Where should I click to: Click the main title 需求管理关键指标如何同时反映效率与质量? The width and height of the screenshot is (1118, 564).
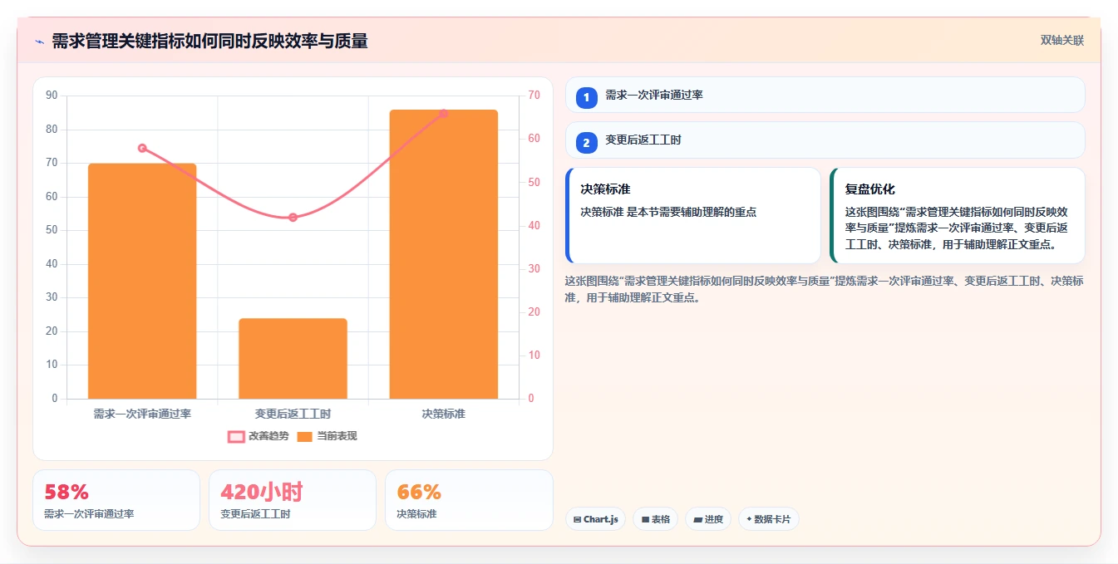tap(209, 41)
